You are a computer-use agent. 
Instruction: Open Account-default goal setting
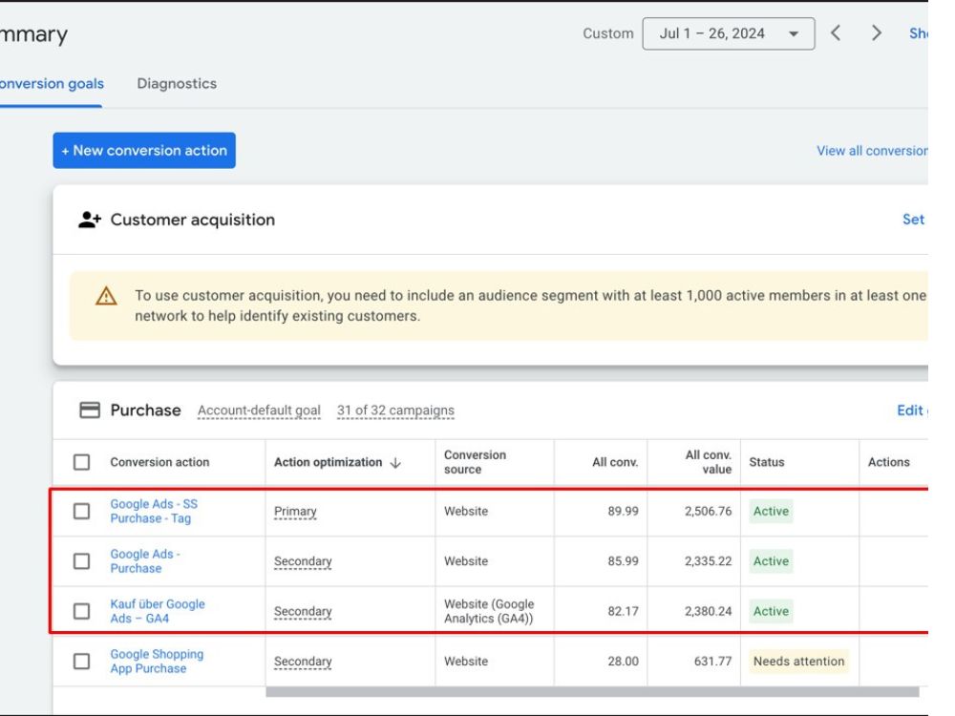[259, 411]
